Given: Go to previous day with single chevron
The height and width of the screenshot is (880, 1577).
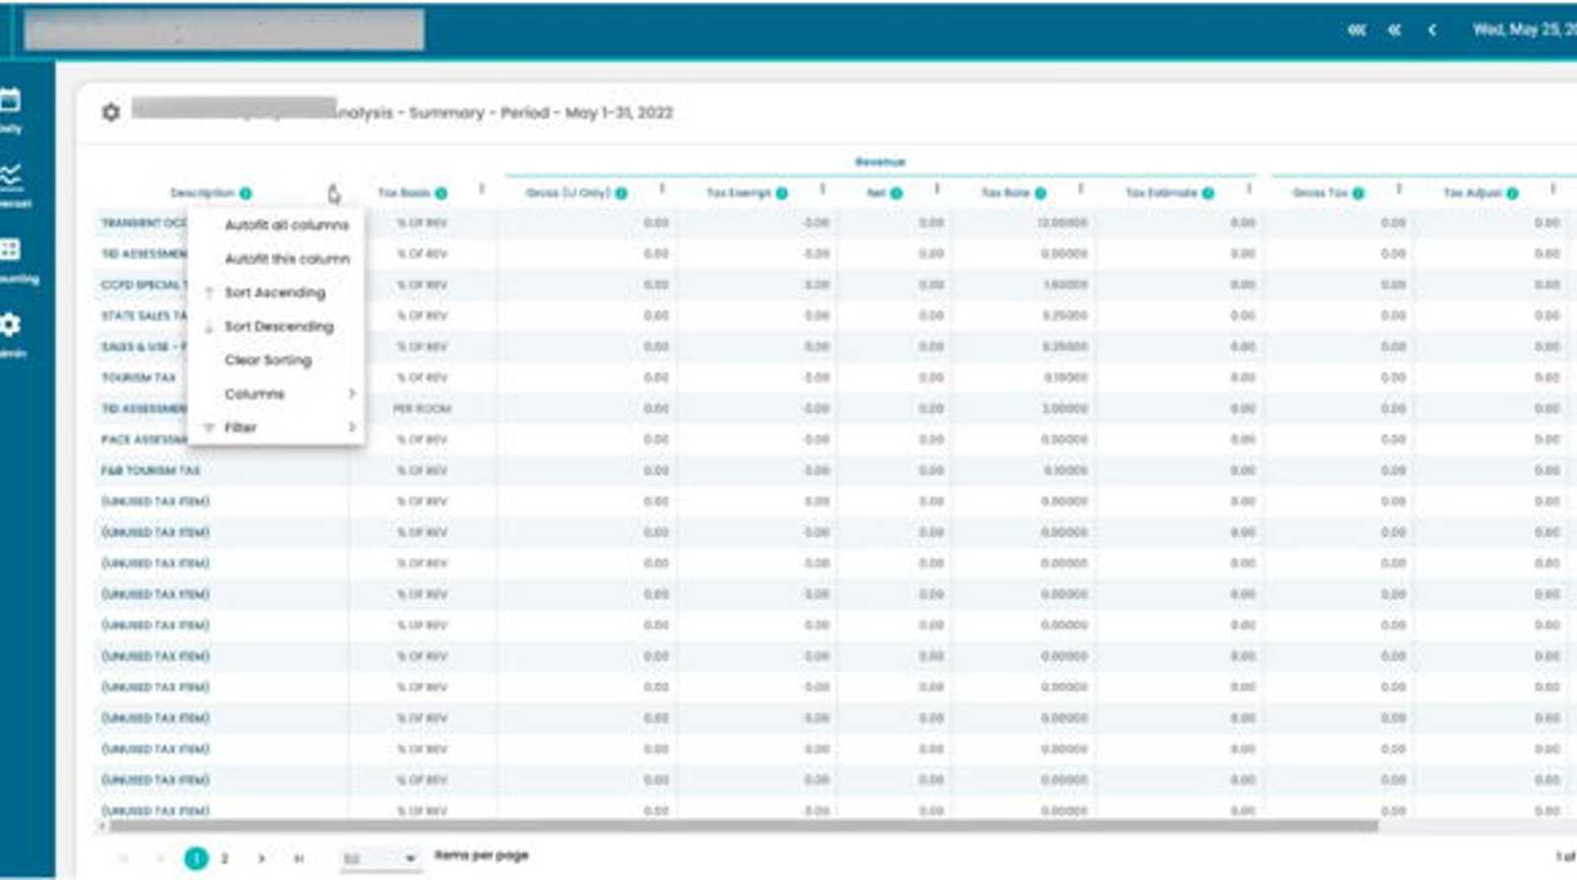Looking at the screenshot, I should (x=1431, y=30).
